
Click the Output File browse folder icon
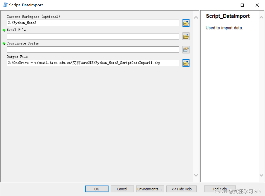coord(186,63)
